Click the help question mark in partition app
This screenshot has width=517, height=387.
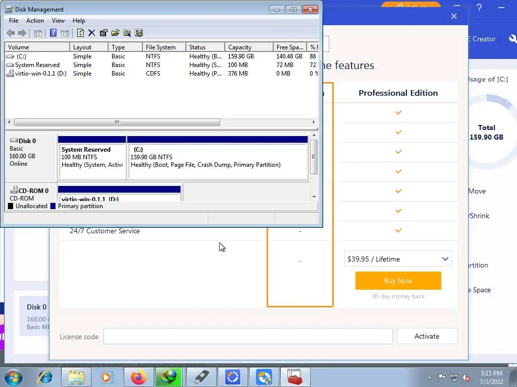tap(479, 8)
